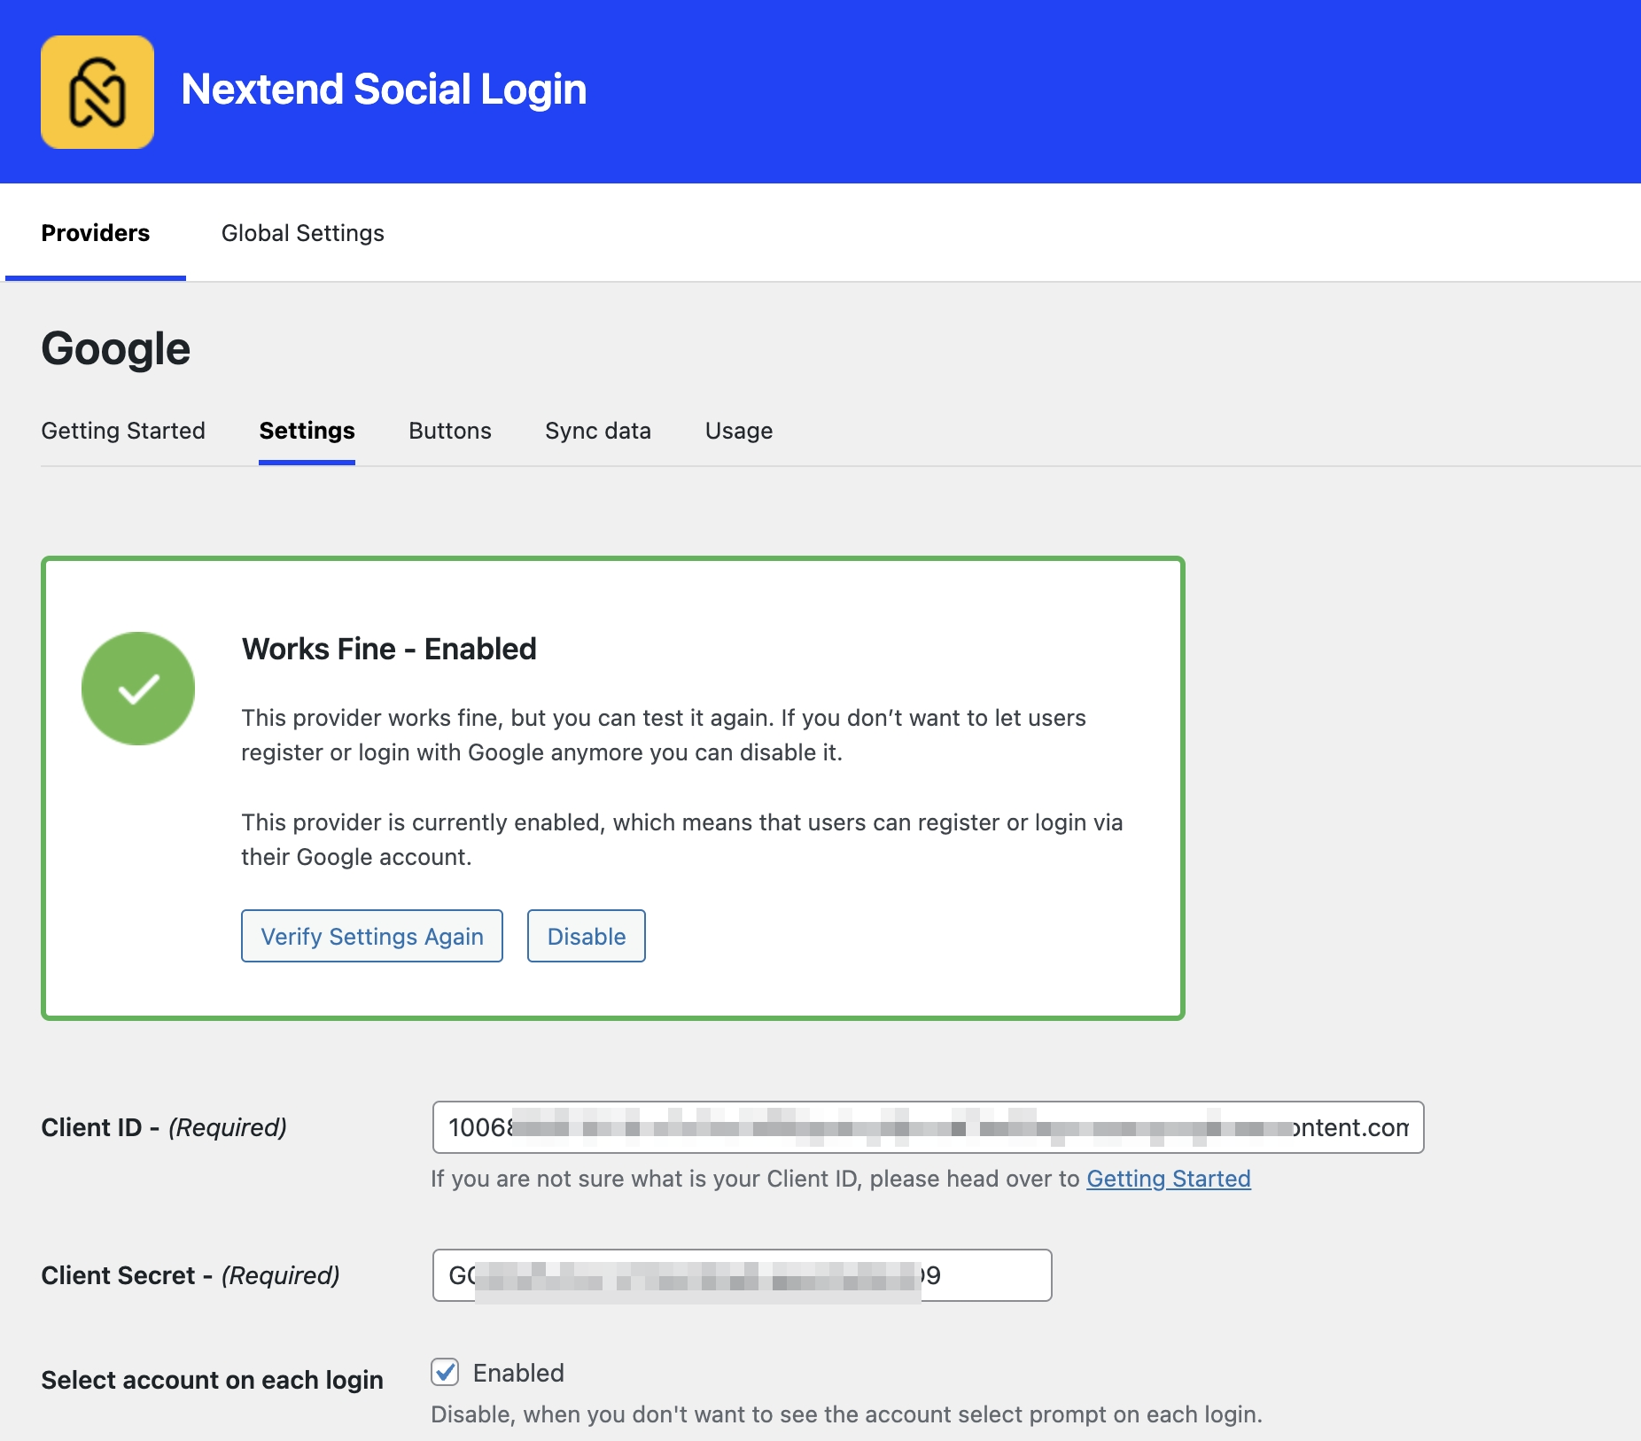This screenshot has width=1641, height=1441.
Task: Uncheck the Select account on each login checkbox
Action: (445, 1372)
